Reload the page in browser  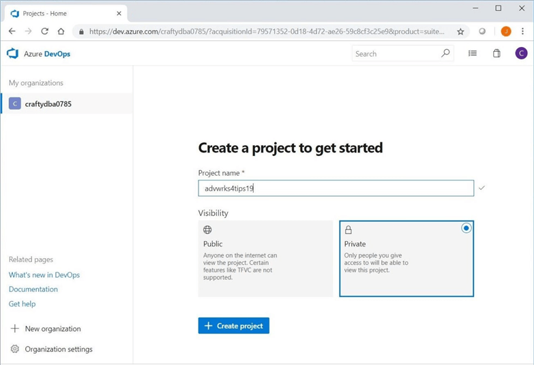(x=44, y=31)
